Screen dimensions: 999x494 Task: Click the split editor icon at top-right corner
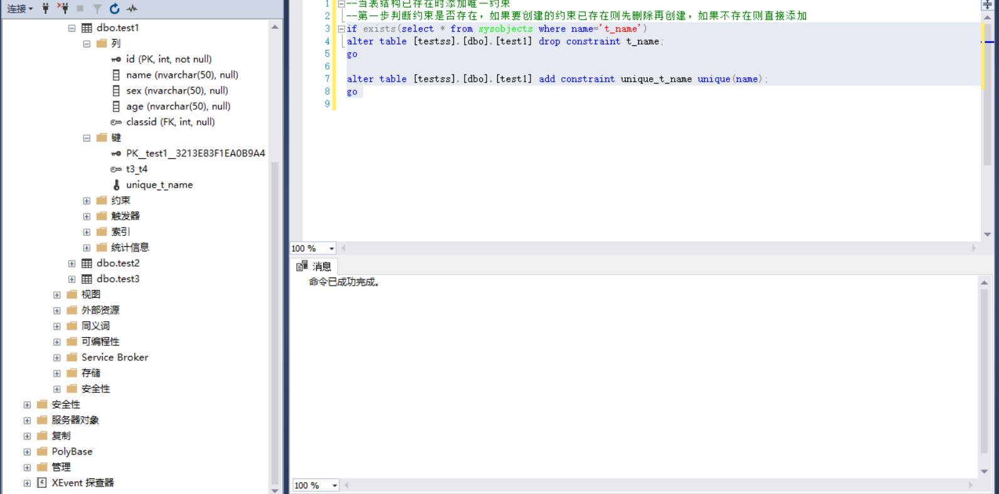click(x=987, y=4)
